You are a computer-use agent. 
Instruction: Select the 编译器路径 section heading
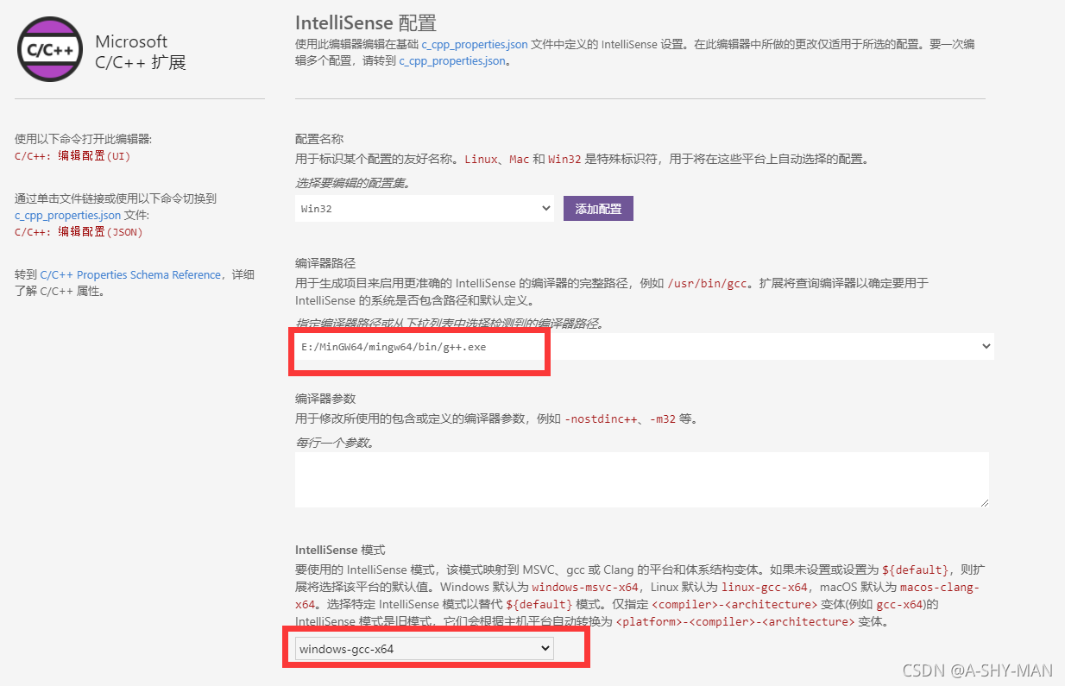325,263
